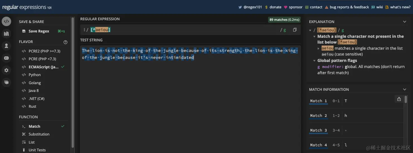
Task: Click the left sidebar scrollbar
Action: pos(73,82)
